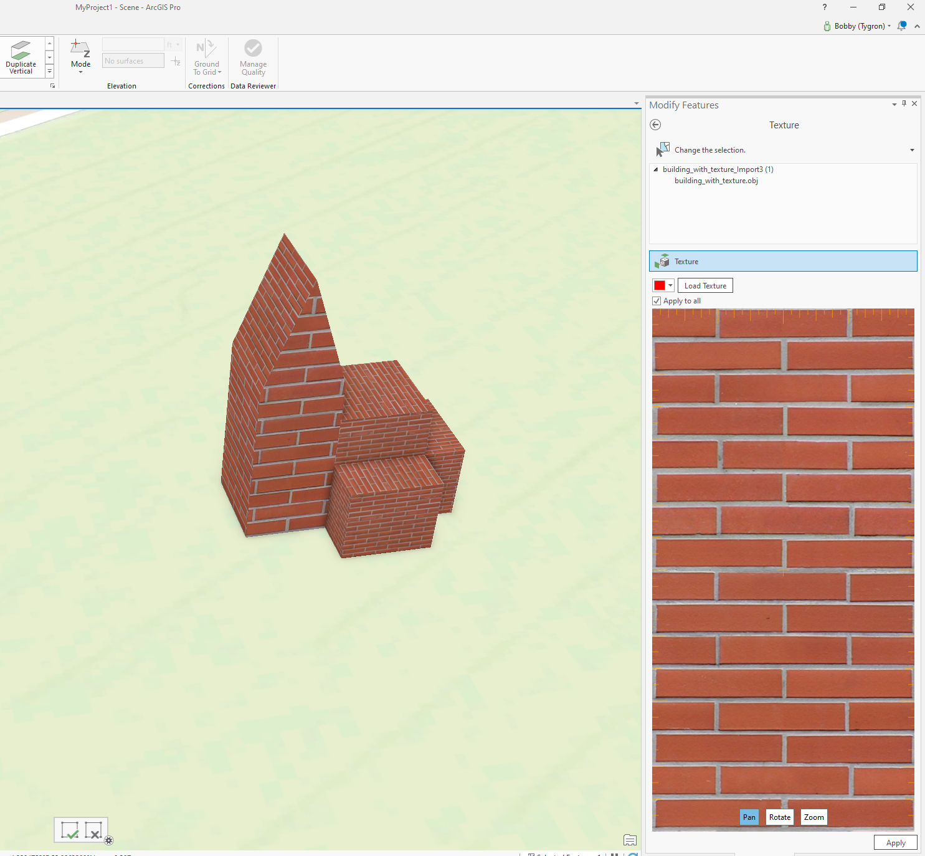Click the Cancel edit icon on toolbar
The height and width of the screenshot is (856, 925).
tap(93, 830)
